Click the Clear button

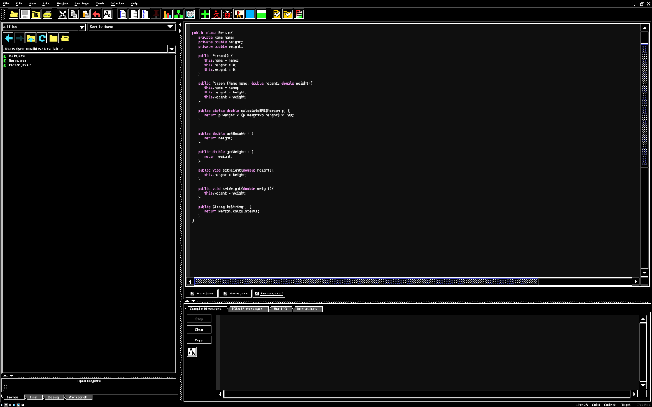199,329
